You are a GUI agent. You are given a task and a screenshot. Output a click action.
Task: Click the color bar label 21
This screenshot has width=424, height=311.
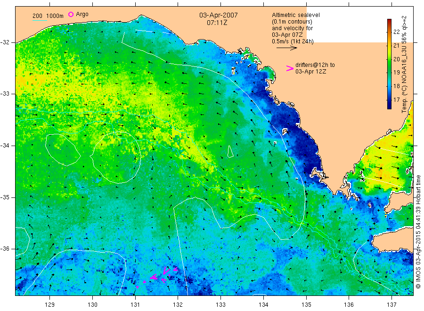coord(396,45)
